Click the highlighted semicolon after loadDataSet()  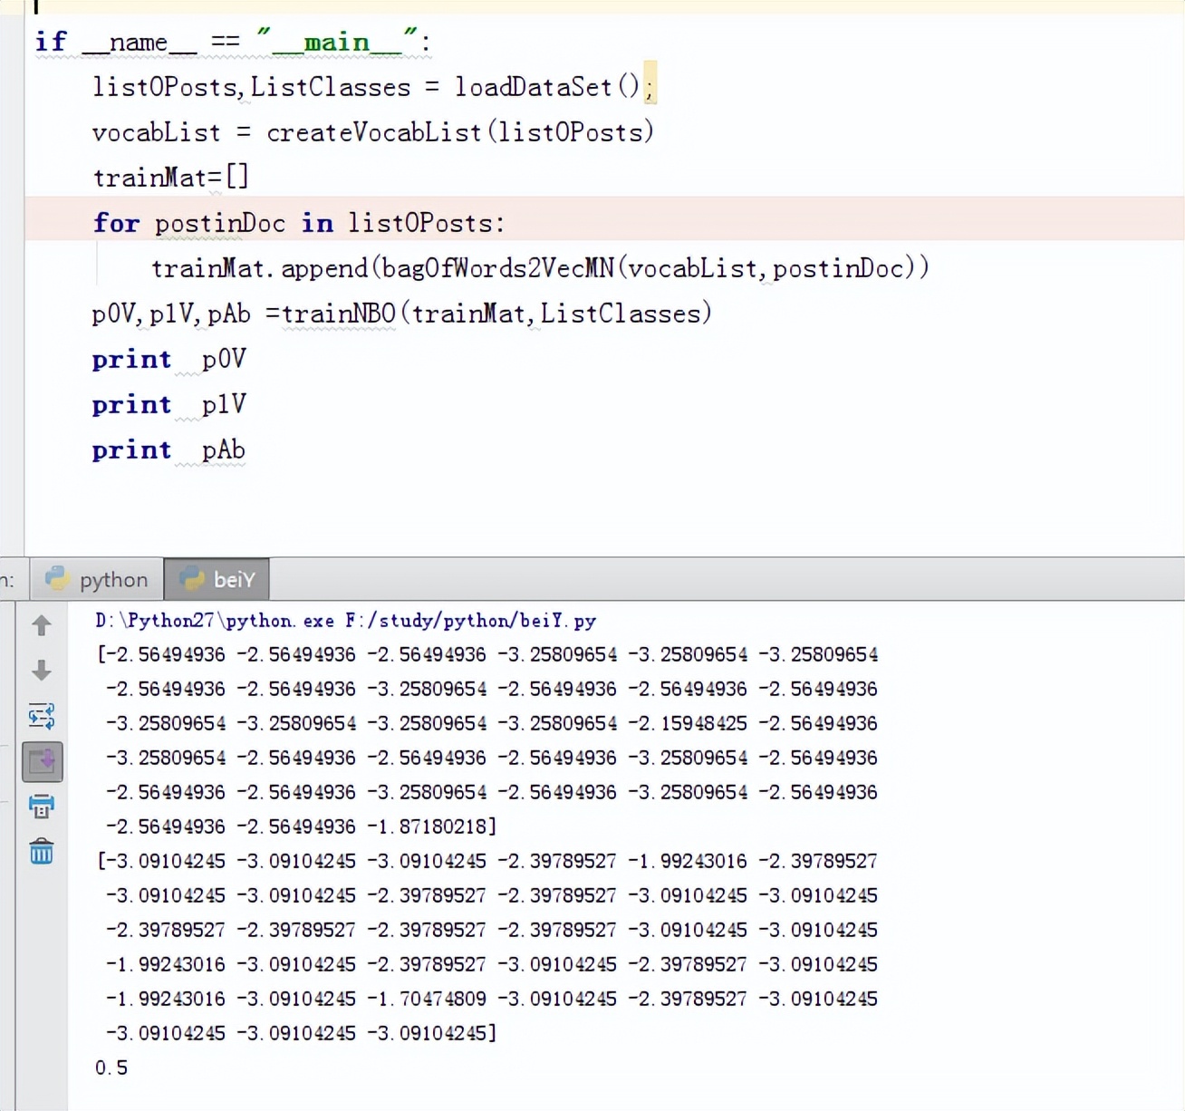pos(650,86)
